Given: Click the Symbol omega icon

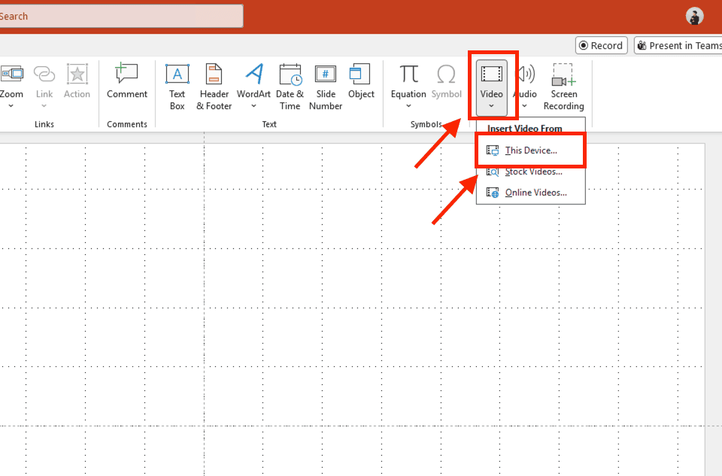Looking at the screenshot, I should (x=446, y=74).
